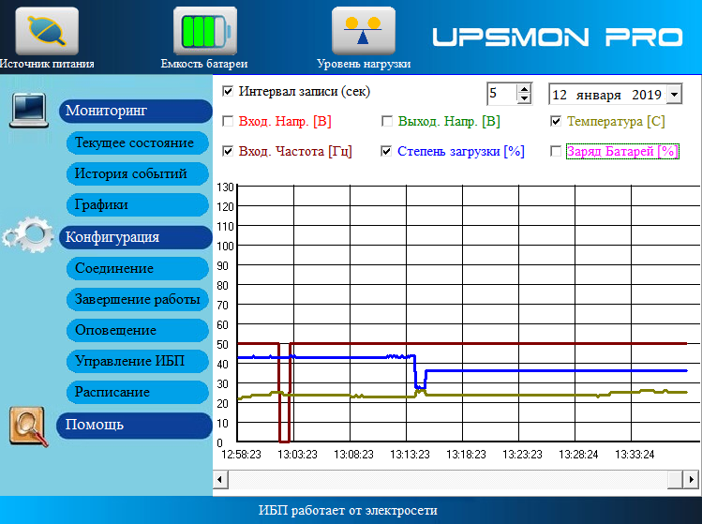Click the chart scrollbar left arrow
The width and height of the screenshot is (702, 524).
click(220, 480)
